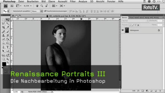
Task: Reset default colors small icon
Action: click(3, 68)
